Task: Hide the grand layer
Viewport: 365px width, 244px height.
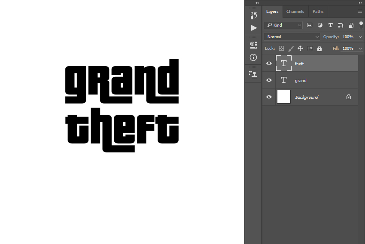Action: 269,80
